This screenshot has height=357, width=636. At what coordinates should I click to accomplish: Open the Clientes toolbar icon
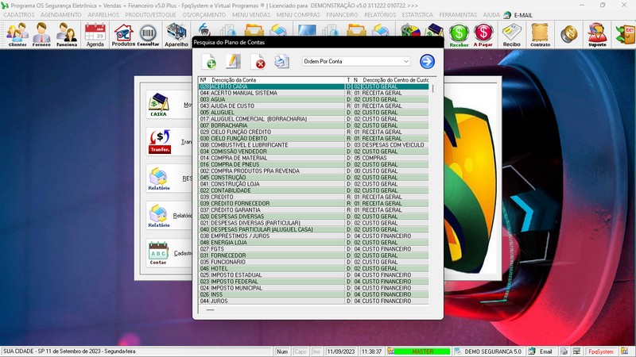17,35
